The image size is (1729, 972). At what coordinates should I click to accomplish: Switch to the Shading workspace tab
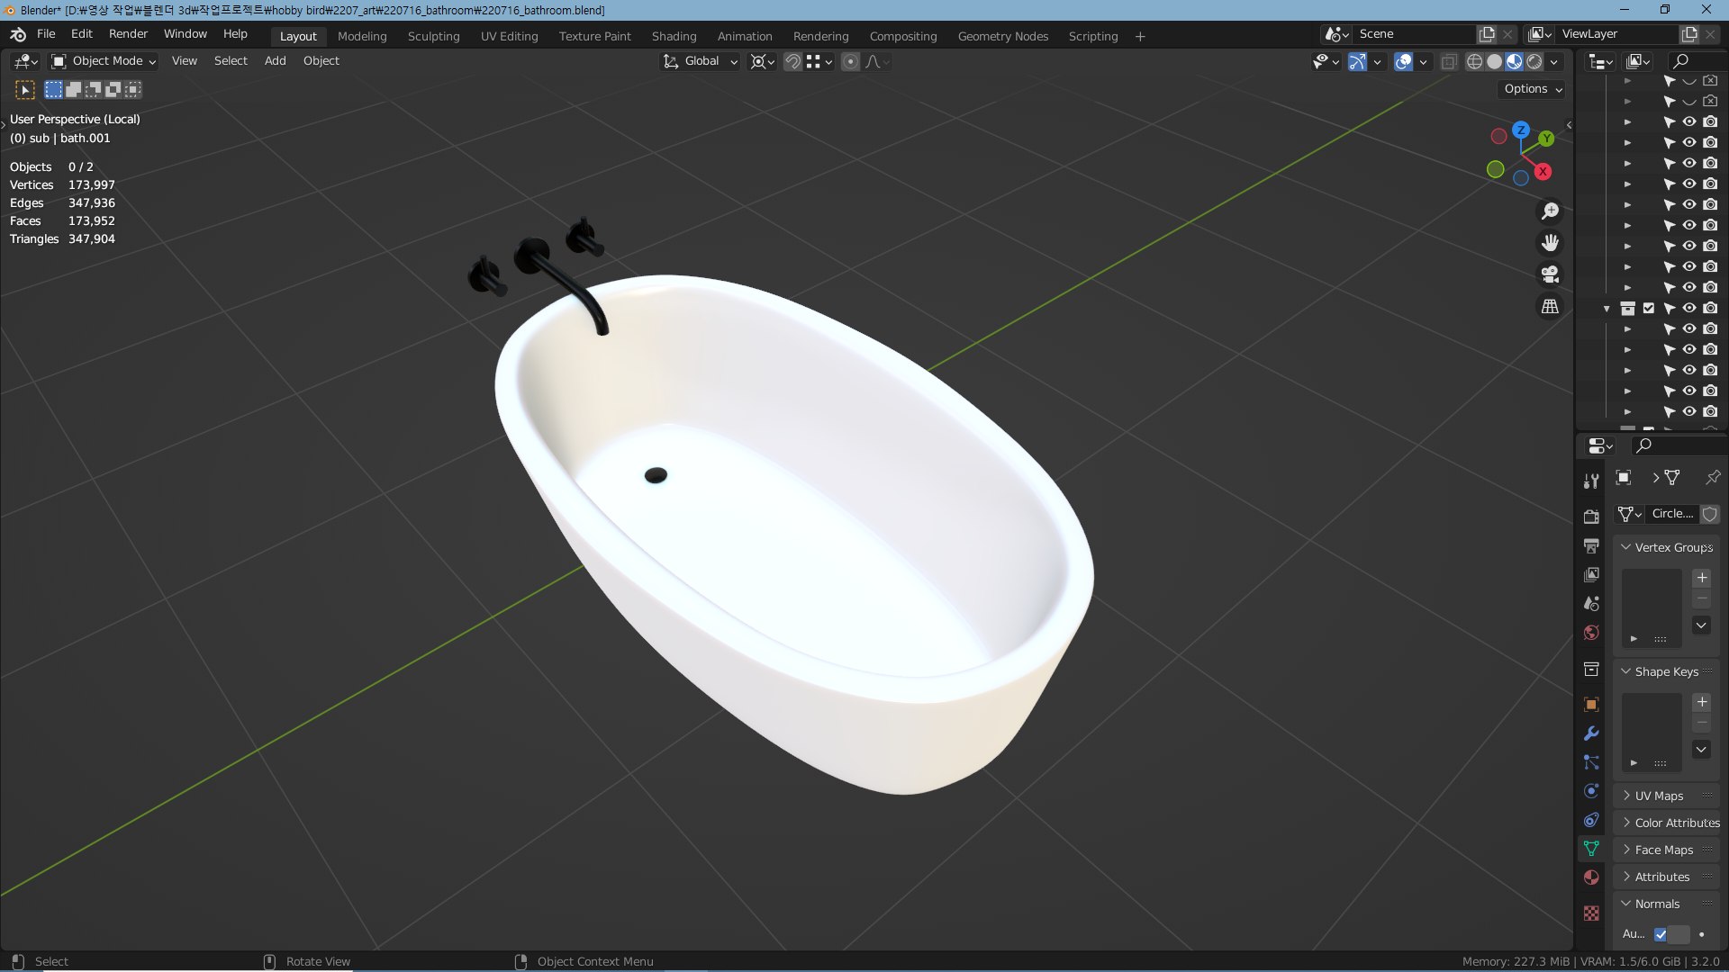click(x=674, y=36)
